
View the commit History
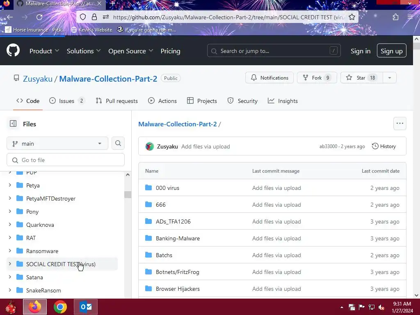[384, 146]
